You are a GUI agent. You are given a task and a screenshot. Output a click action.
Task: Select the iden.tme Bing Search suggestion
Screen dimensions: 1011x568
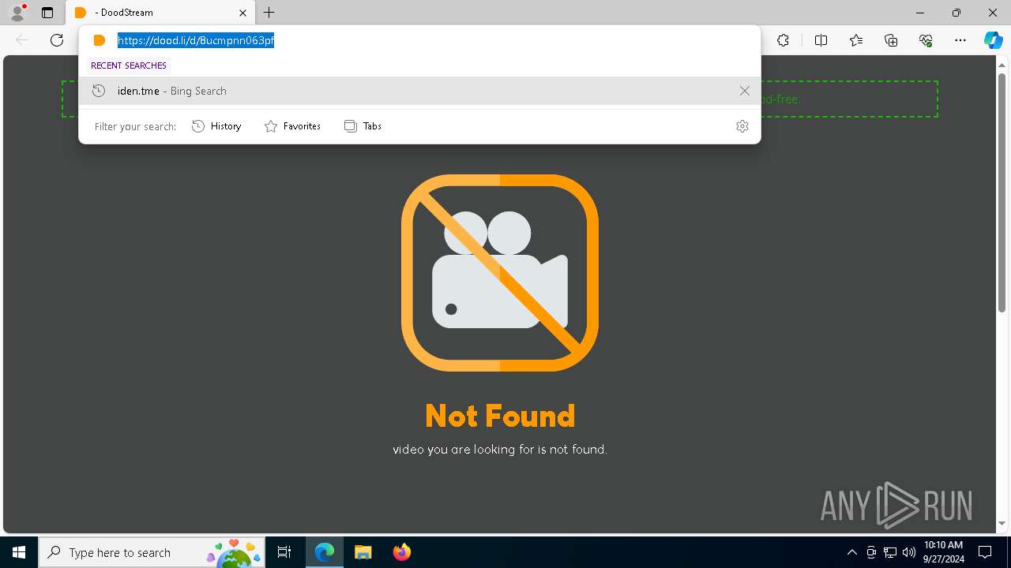(x=419, y=91)
